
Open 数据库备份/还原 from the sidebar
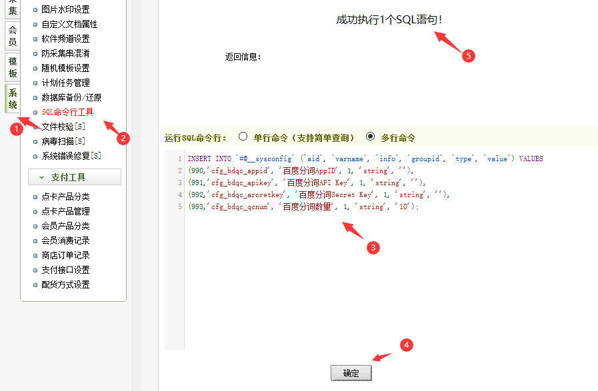pos(71,97)
